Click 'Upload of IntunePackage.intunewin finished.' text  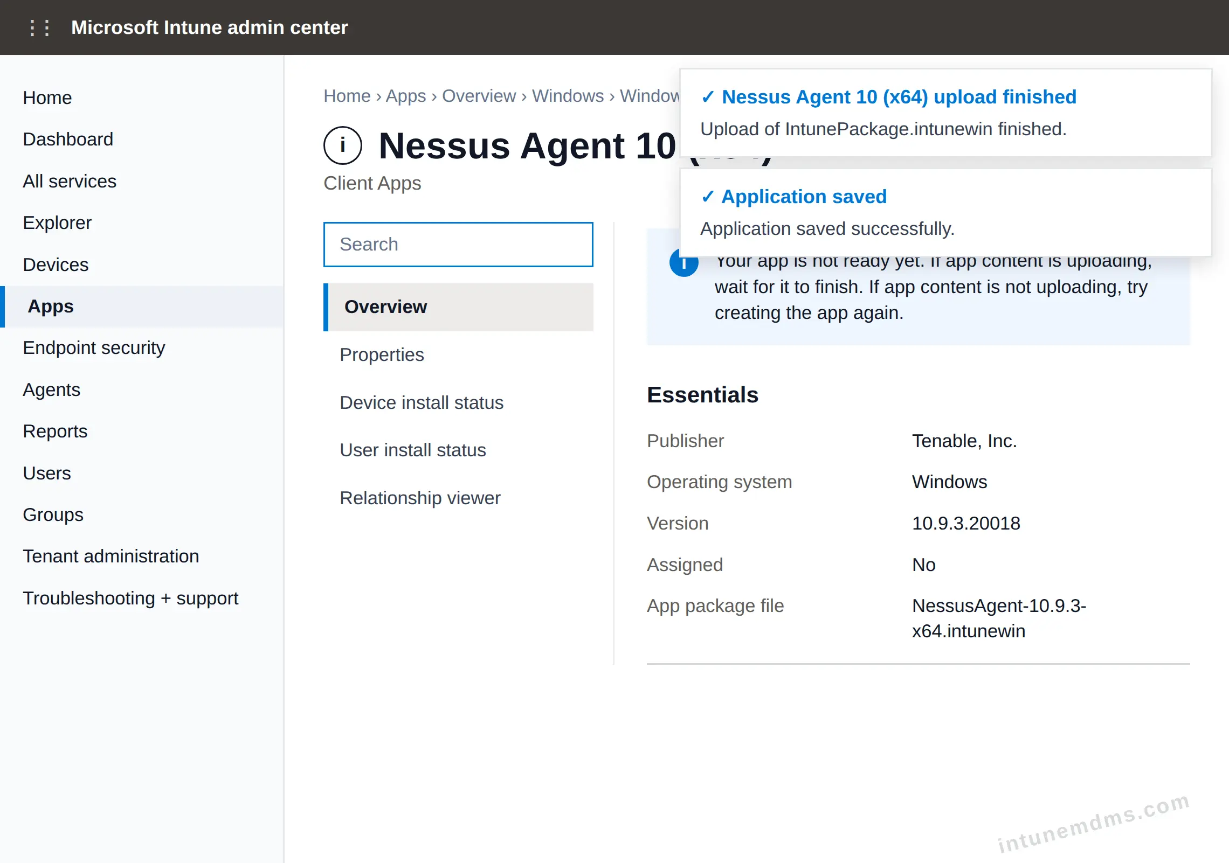tap(883, 129)
